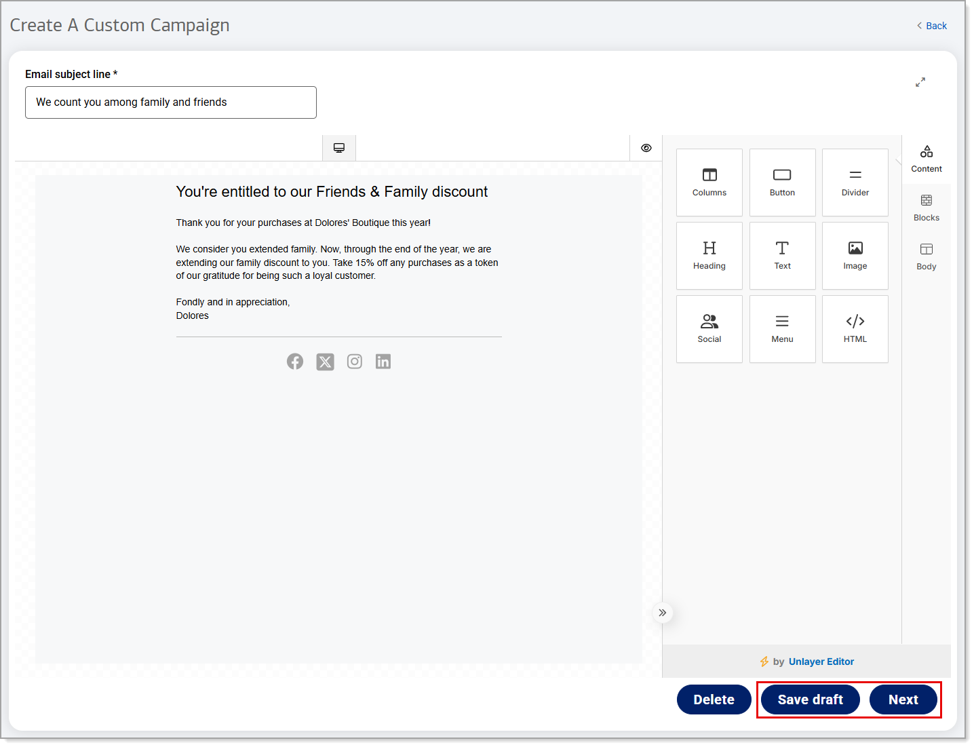Add a Text content block
Screen dimensions: 974x747
point(782,256)
